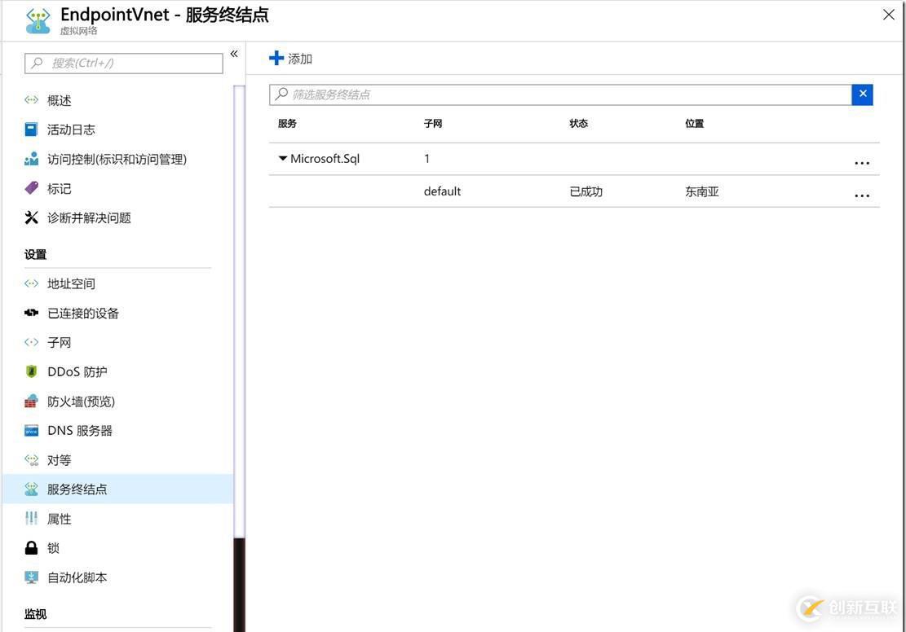Screen dimensions: 906x632
Task: Sort by the 子网 column header
Action: (433, 124)
